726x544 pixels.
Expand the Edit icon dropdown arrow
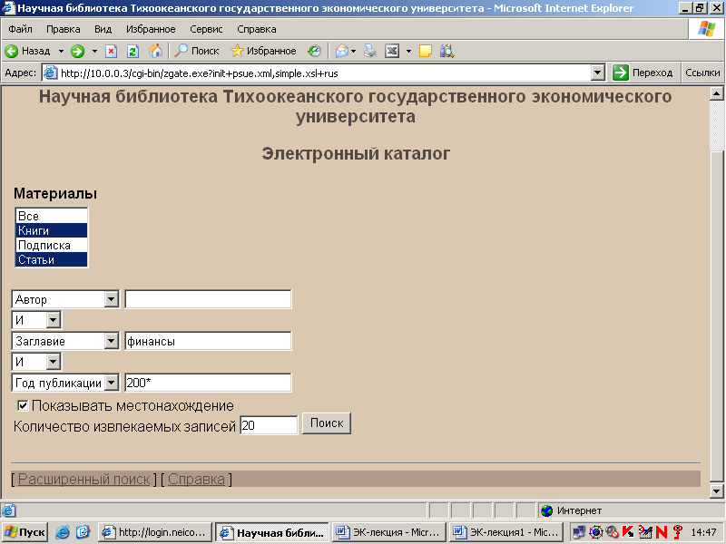pos(408,52)
